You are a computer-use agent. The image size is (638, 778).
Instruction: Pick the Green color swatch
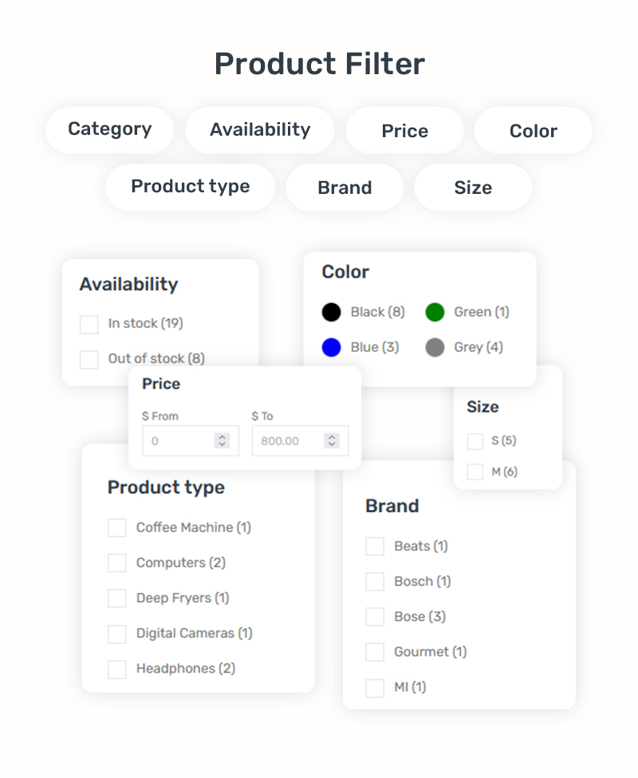pyautogui.click(x=435, y=312)
